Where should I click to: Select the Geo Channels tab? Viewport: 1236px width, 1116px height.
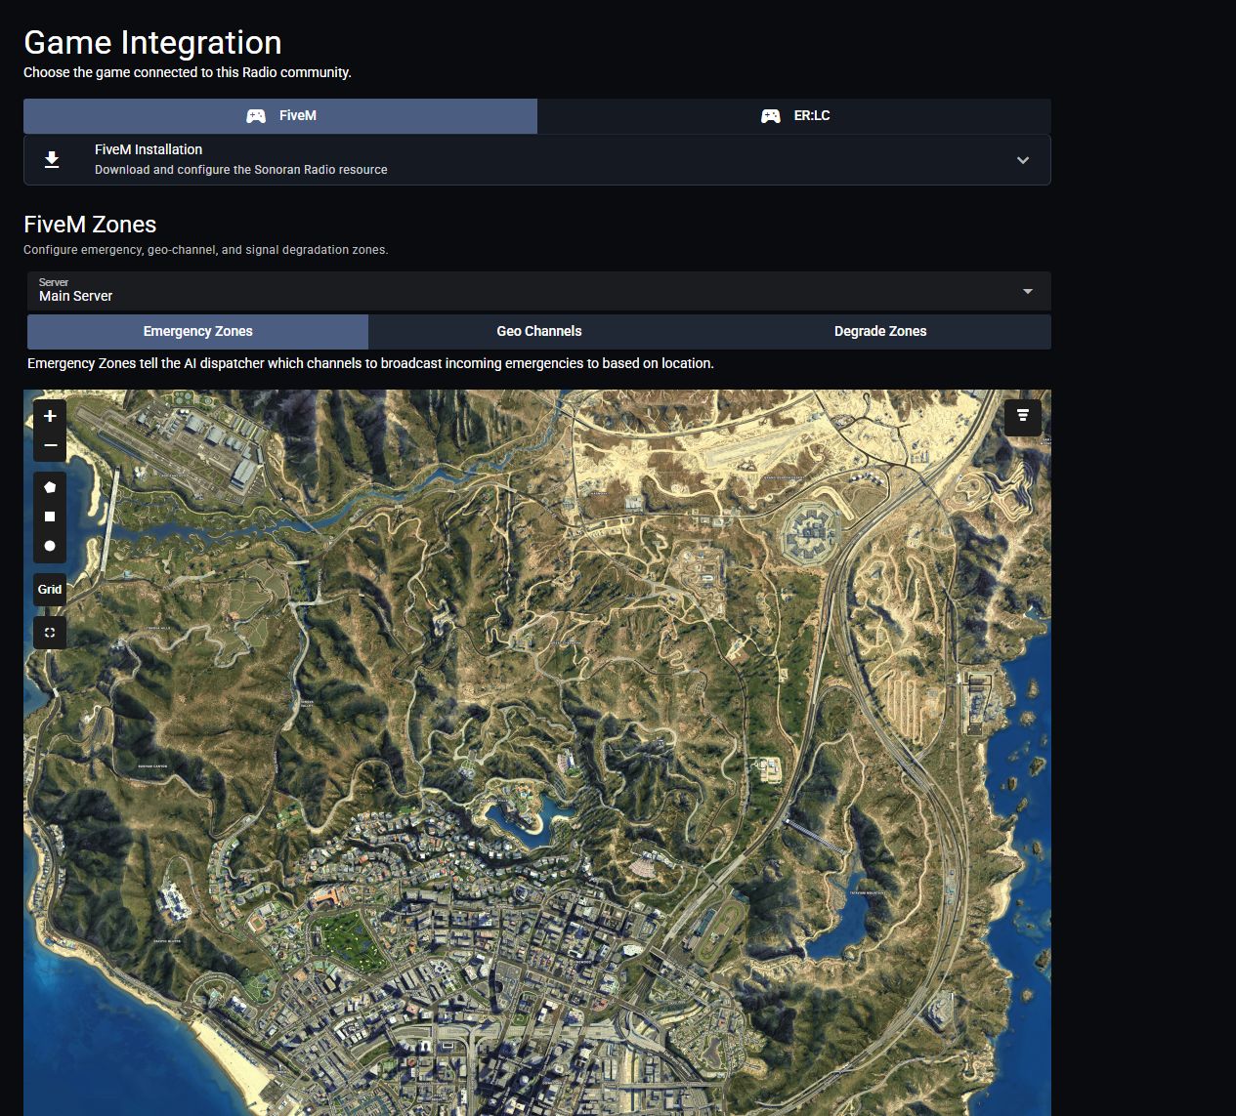(538, 331)
